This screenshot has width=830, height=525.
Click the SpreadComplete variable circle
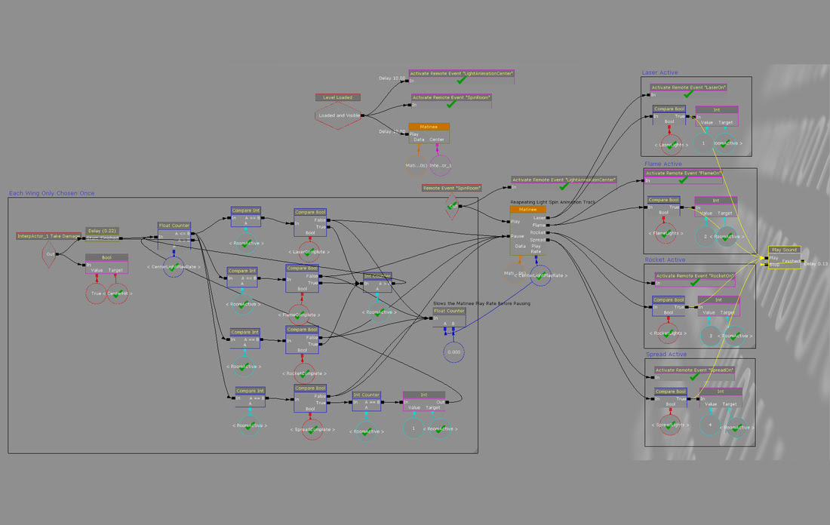[312, 429]
